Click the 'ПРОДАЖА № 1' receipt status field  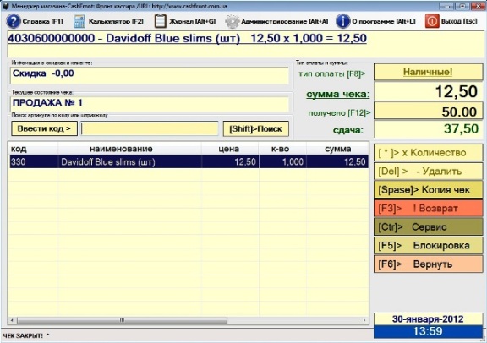(150, 104)
